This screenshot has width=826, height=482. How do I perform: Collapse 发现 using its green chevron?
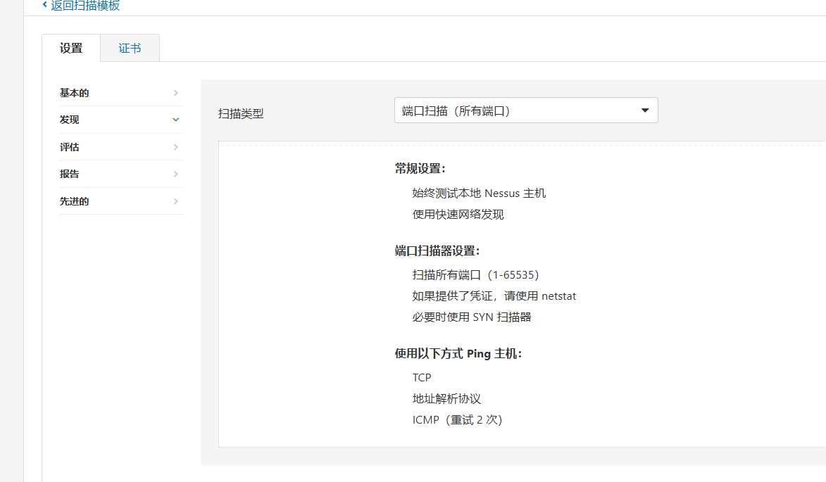click(x=175, y=120)
